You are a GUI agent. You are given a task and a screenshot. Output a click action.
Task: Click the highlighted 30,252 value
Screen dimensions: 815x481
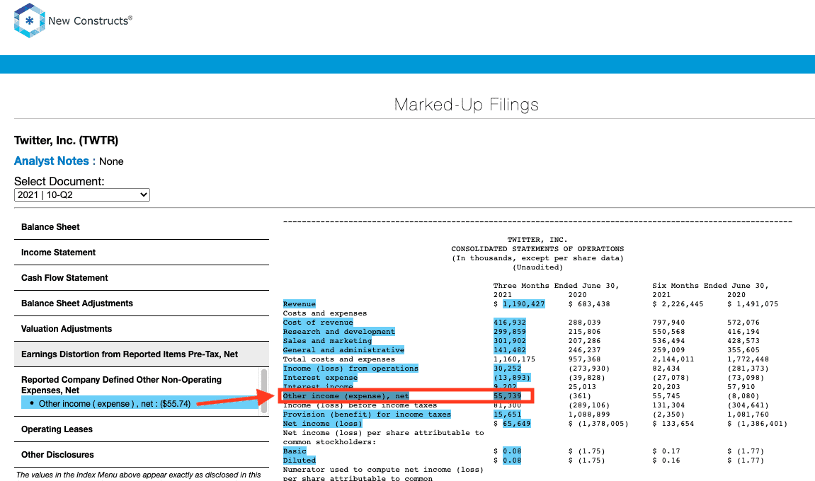(507, 369)
